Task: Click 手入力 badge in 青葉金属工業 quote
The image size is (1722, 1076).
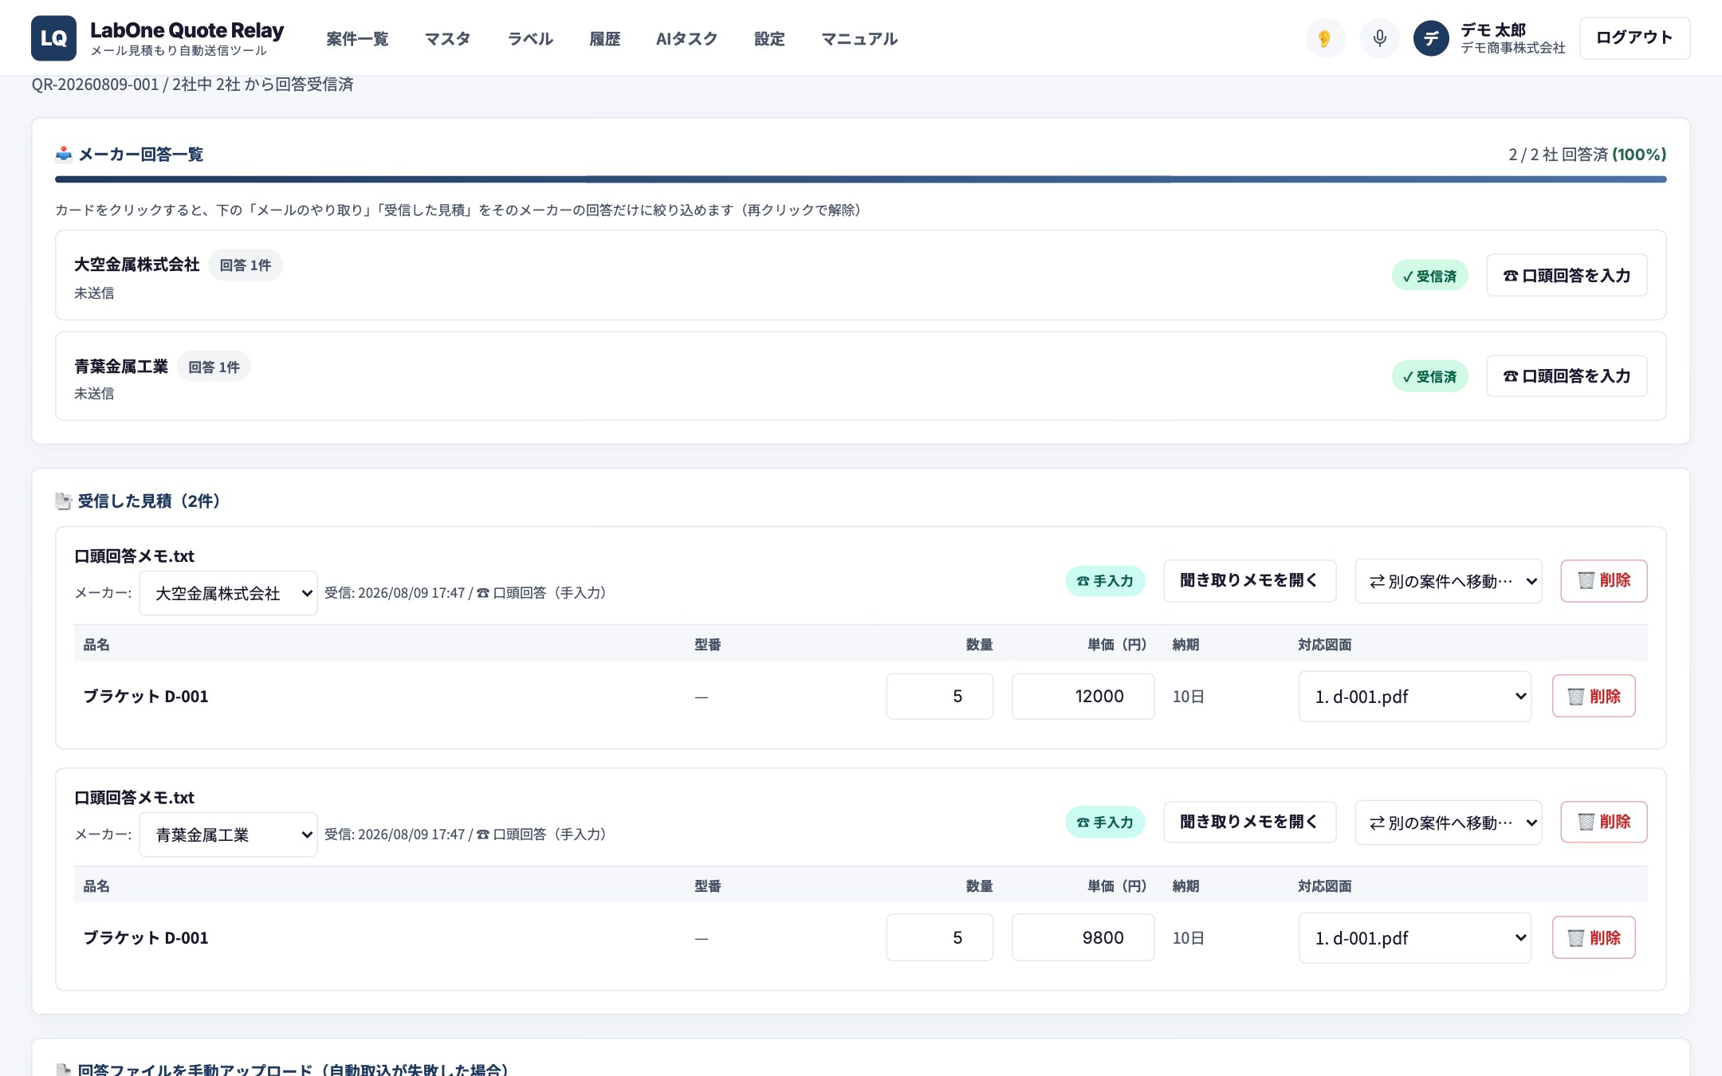Action: [x=1105, y=822]
